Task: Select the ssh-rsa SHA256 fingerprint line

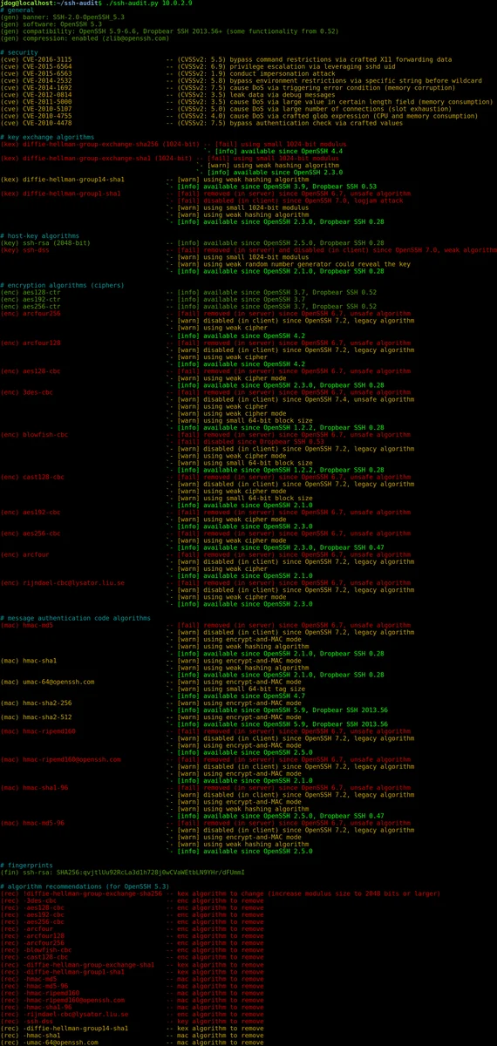Action: coord(122,872)
